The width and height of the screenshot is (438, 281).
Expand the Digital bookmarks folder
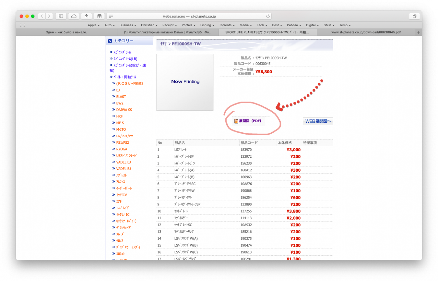[x=312, y=25]
